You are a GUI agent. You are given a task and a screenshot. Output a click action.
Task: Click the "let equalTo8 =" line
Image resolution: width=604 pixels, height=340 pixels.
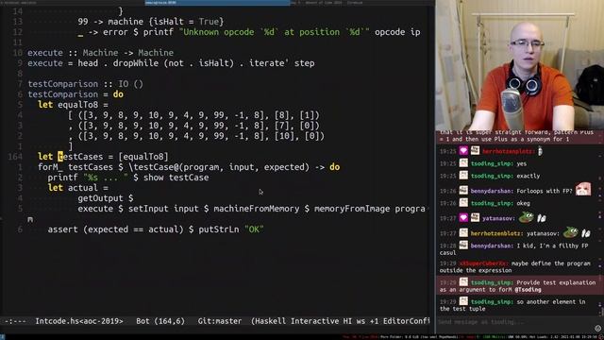click(x=73, y=105)
